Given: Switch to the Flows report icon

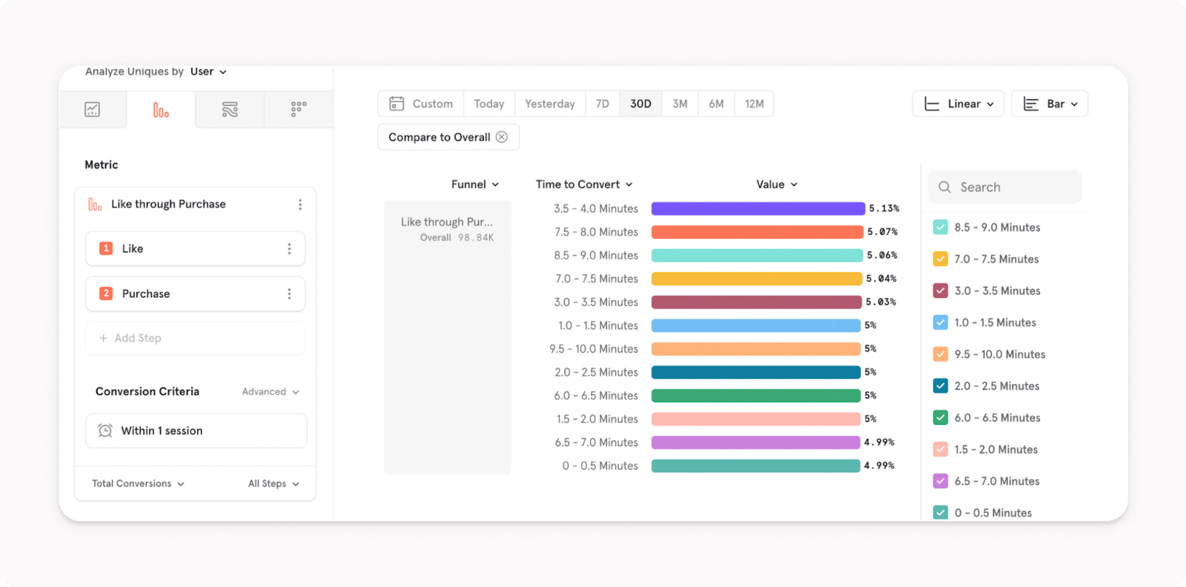Looking at the screenshot, I should tap(230, 109).
